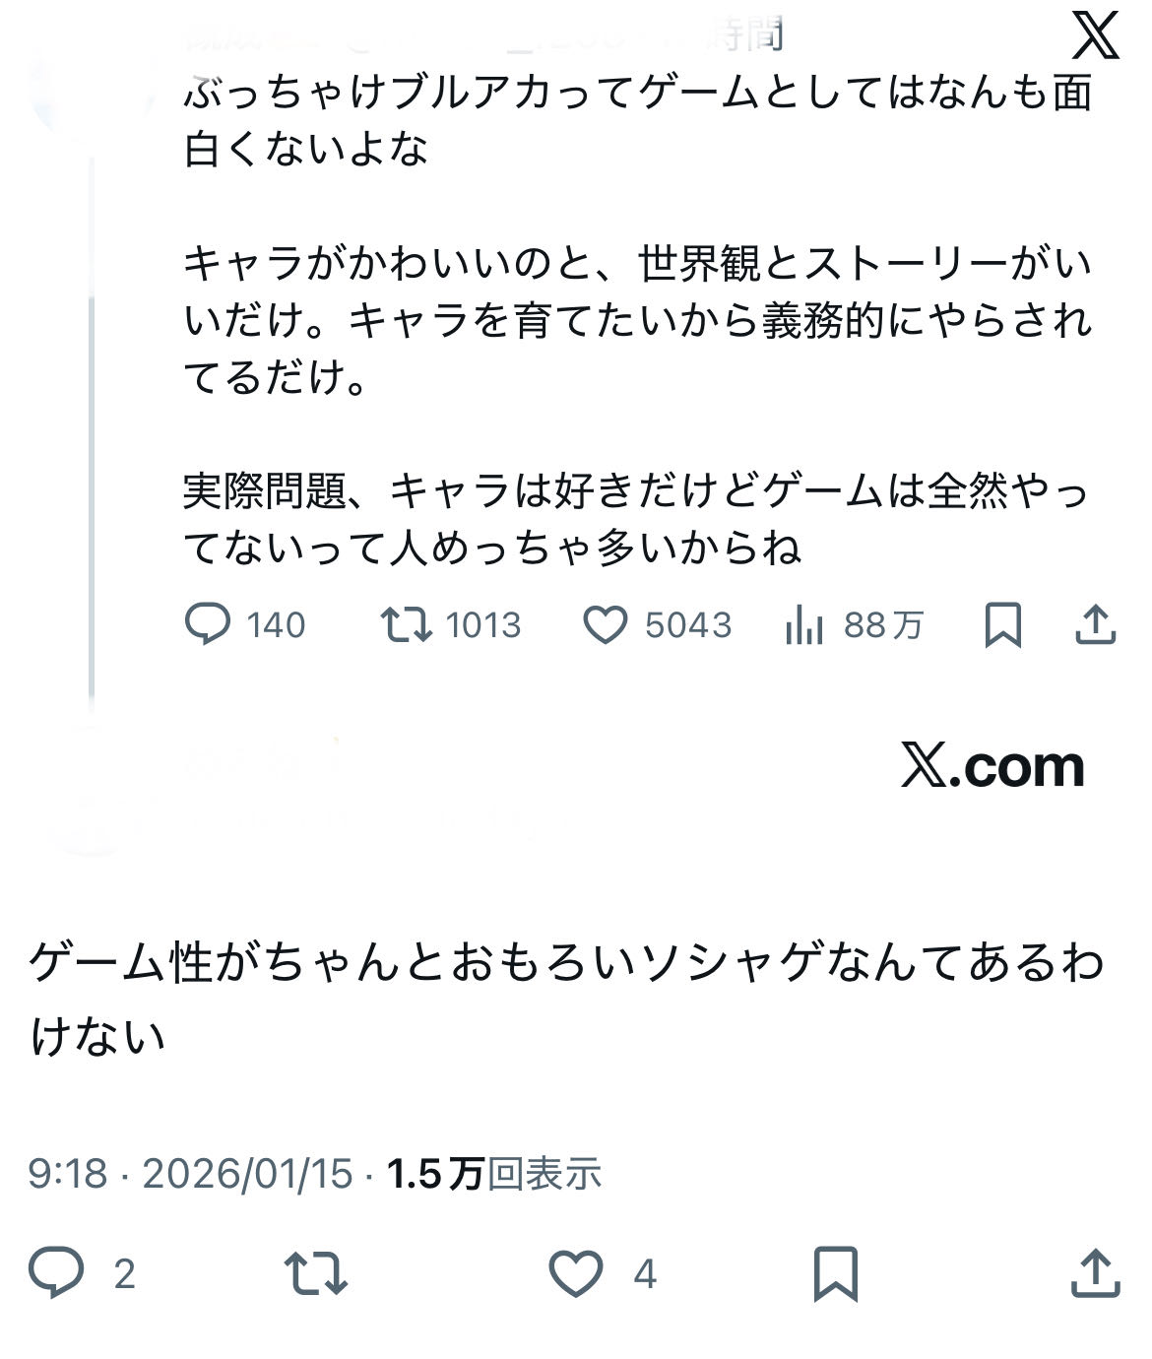Like the main post with 4 likes
This screenshot has height=1359, width=1152.
click(576, 1272)
